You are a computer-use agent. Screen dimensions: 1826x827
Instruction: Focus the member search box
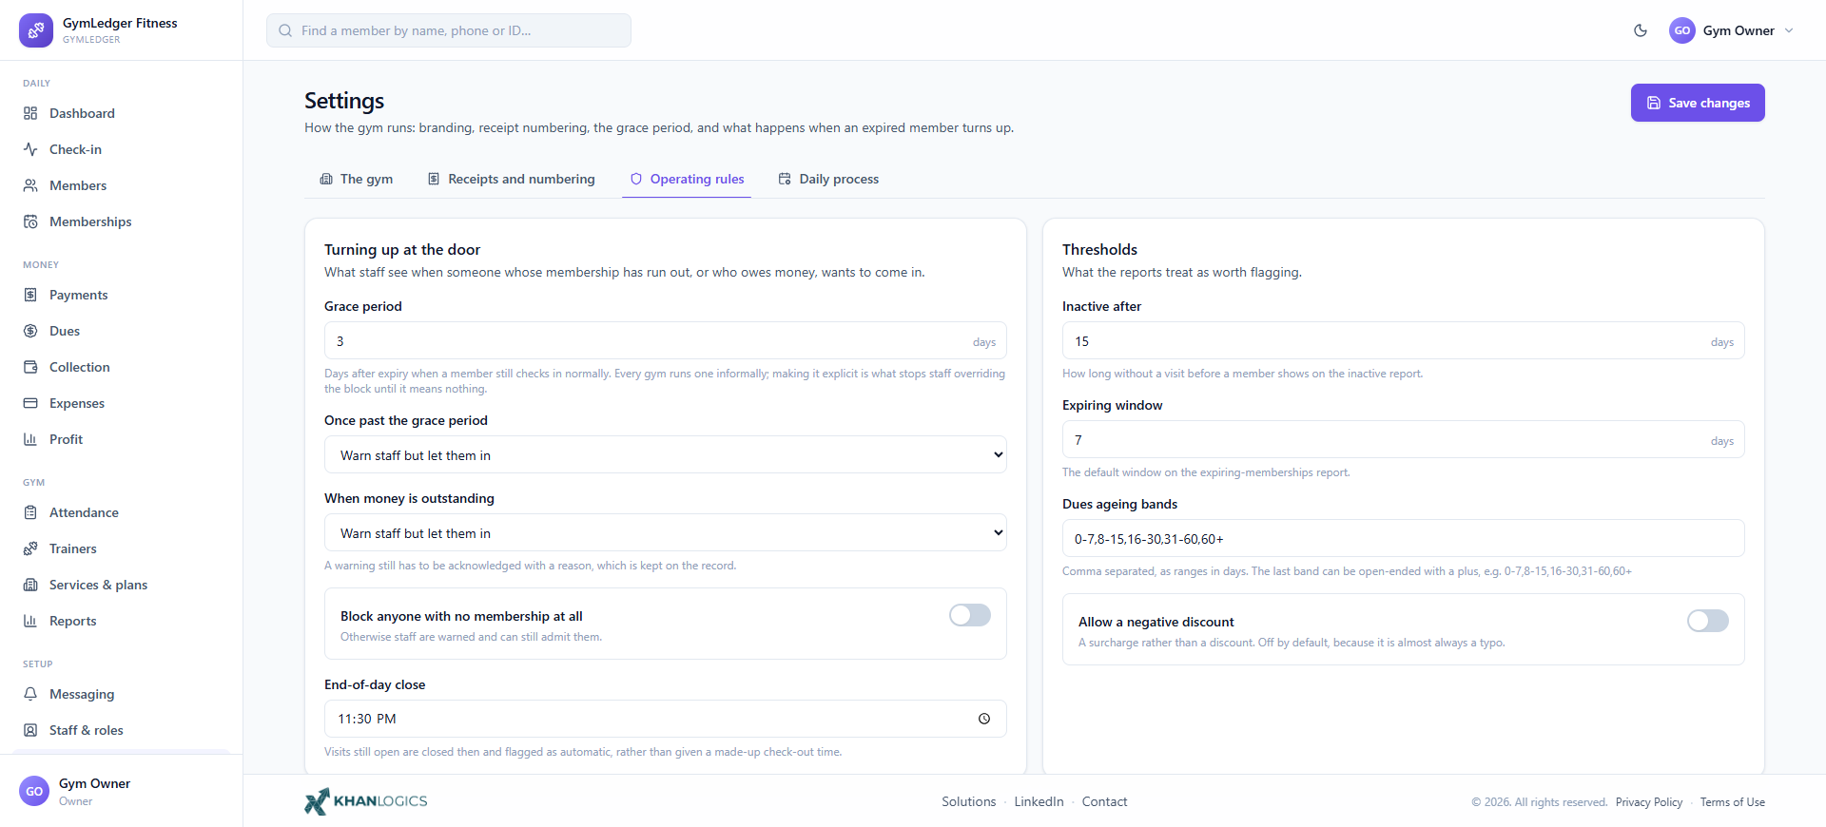(449, 30)
